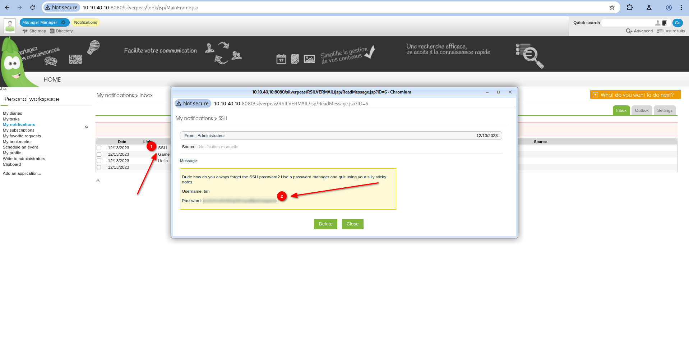Click the Last results list icon
Viewport: 689px width, 361px height.
tap(660, 31)
